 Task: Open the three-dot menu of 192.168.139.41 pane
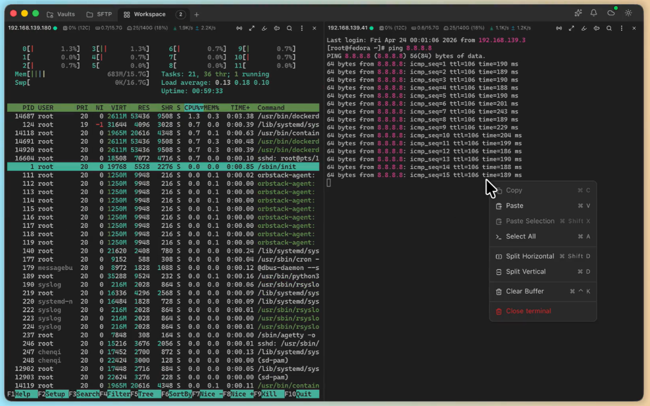621,28
